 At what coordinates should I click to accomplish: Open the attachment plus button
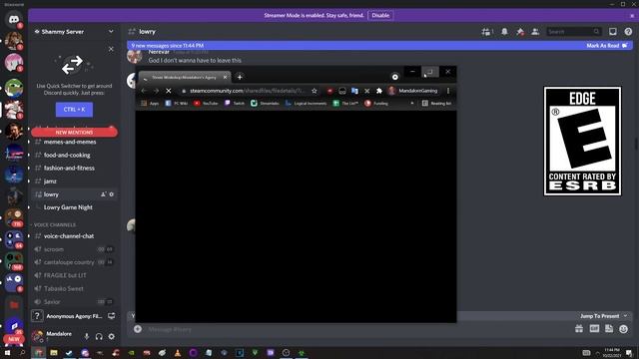tap(138, 329)
